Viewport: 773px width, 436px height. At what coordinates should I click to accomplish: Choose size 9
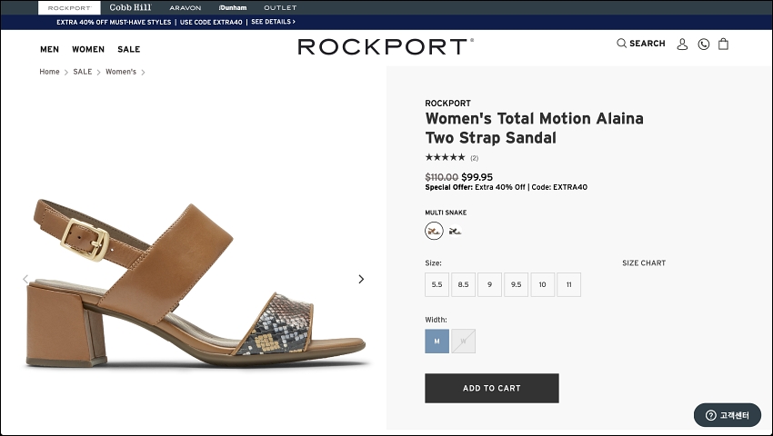[489, 284]
